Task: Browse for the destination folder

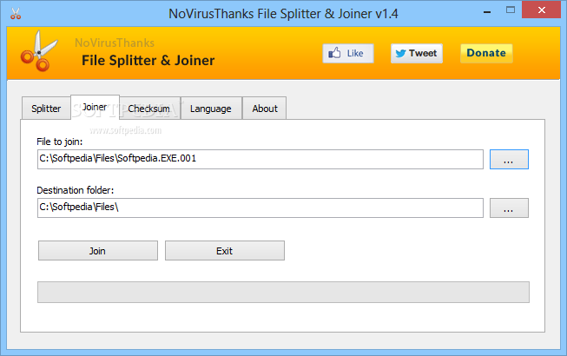Action: point(509,208)
